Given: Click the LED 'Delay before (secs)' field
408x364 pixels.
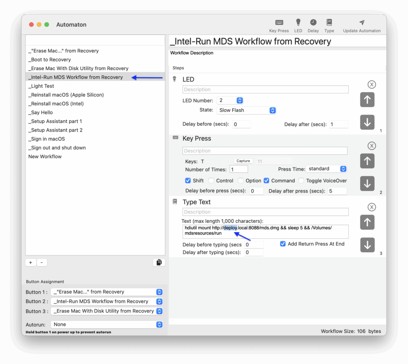Looking at the screenshot, I should (242, 124).
